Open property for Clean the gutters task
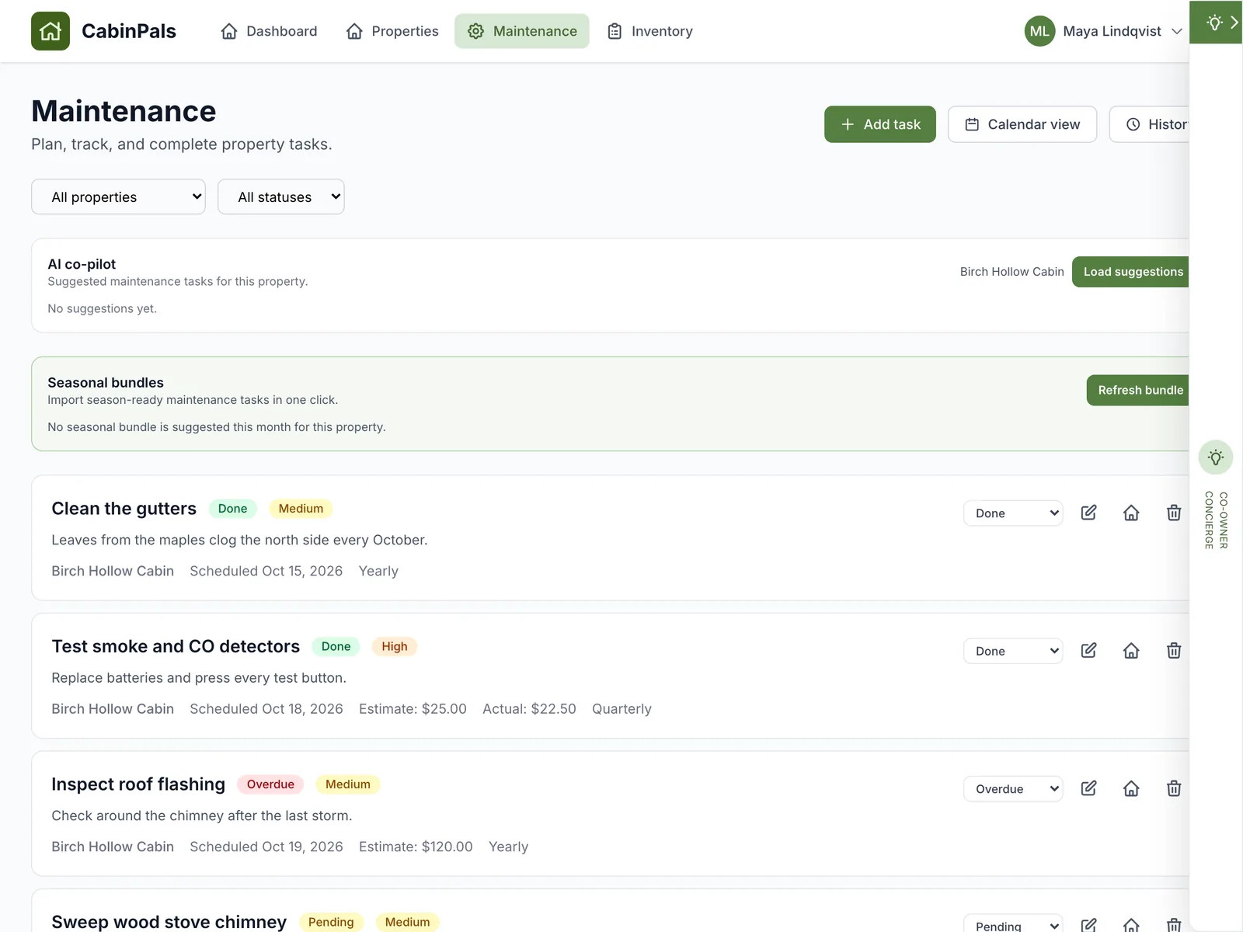The height and width of the screenshot is (932, 1243). point(1131,513)
